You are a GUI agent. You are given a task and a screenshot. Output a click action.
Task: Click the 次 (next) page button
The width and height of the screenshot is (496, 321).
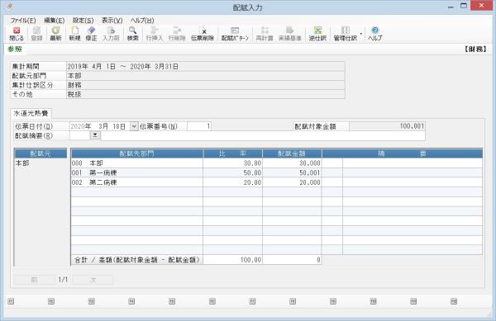(x=93, y=280)
